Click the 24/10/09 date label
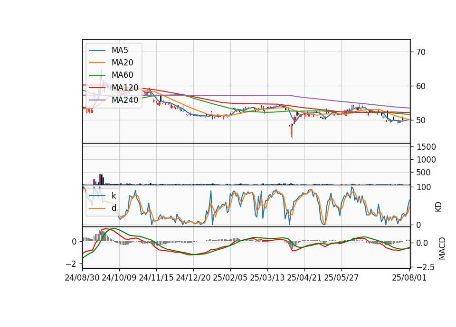The width and height of the screenshot is (456, 327). pyautogui.click(x=119, y=278)
